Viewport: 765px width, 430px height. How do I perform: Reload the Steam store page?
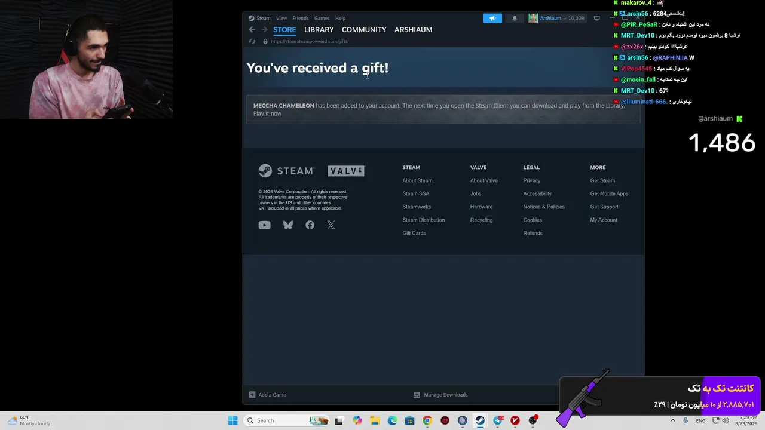point(252,41)
